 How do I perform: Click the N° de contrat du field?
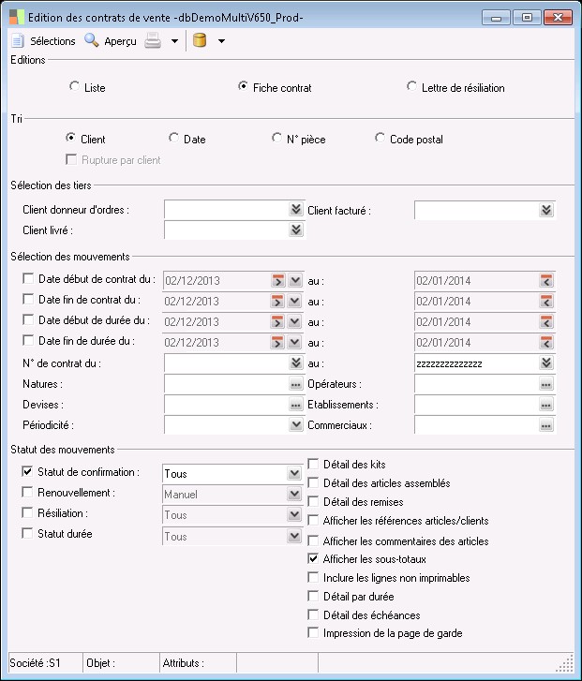coord(225,363)
